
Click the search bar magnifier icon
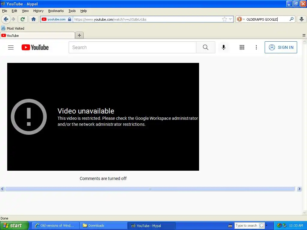291,19
